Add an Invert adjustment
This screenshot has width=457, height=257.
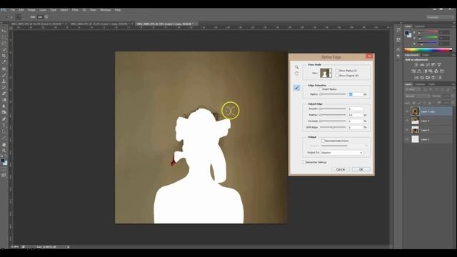click(416, 78)
